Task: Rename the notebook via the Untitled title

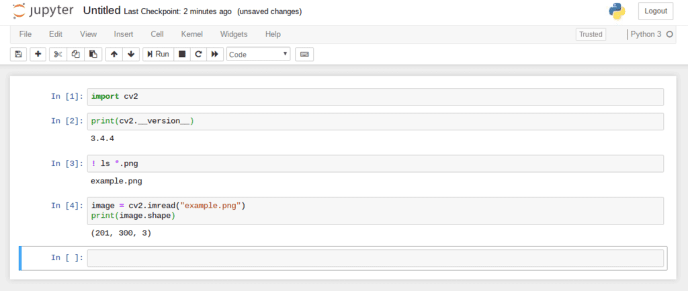Action: click(x=102, y=11)
